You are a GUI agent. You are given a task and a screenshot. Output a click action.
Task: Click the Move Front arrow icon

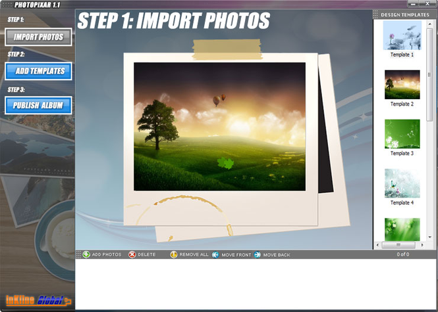tap(215, 254)
